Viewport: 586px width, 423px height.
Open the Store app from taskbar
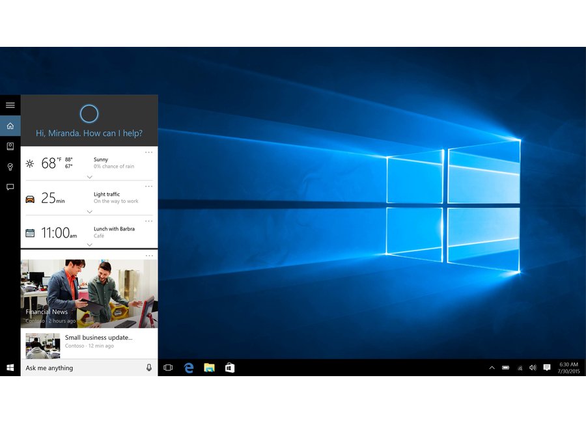pos(230,368)
